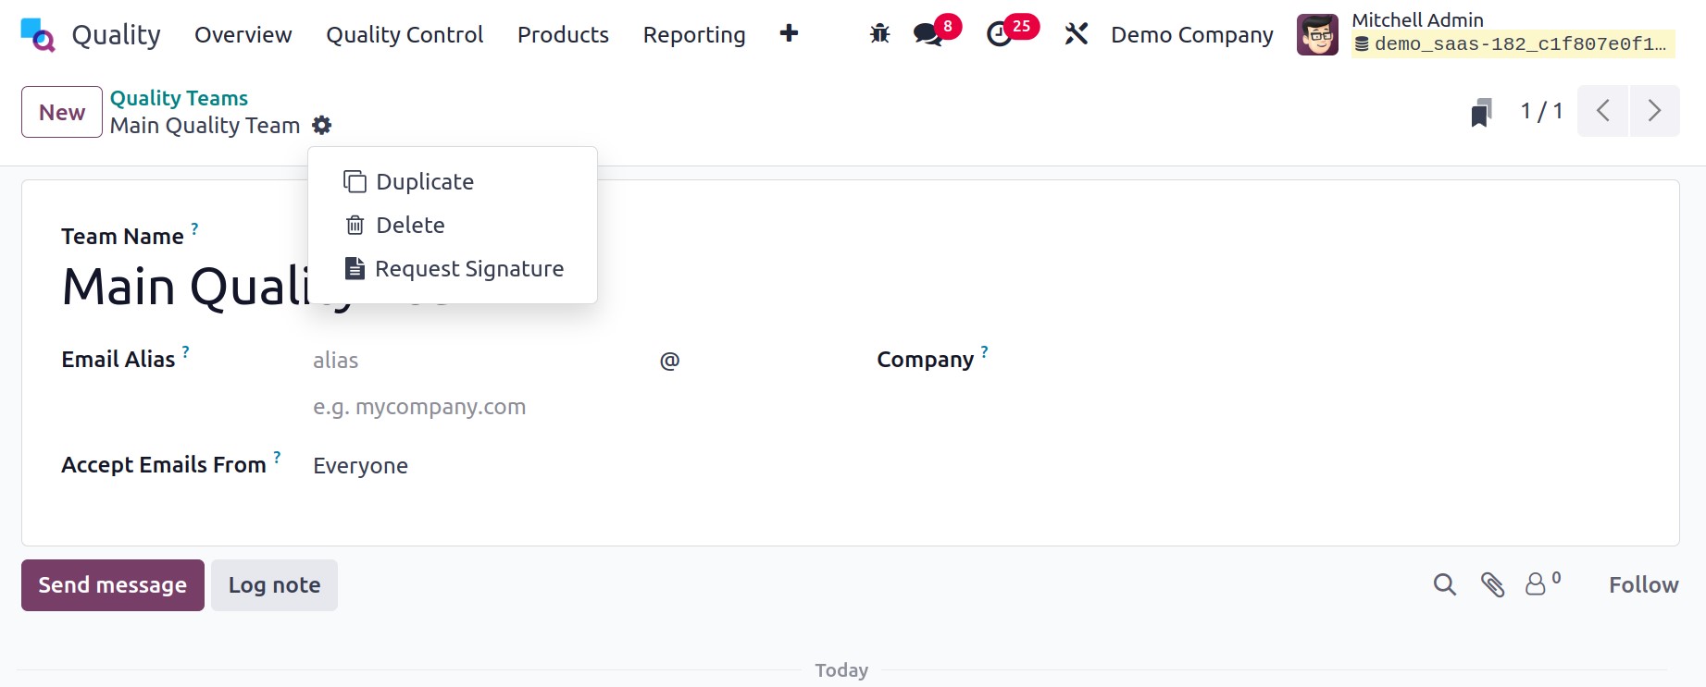Click the search magnifier icon in chatter
Screen dimensions: 1706x687
[x=1444, y=584]
